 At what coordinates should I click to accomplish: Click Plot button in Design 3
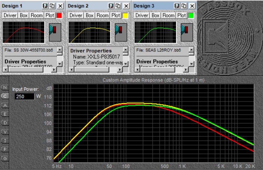click(x=182, y=15)
